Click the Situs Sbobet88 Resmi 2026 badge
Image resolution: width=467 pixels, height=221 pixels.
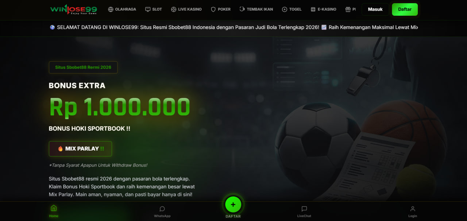pyautogui.click(x=83, y=67)
